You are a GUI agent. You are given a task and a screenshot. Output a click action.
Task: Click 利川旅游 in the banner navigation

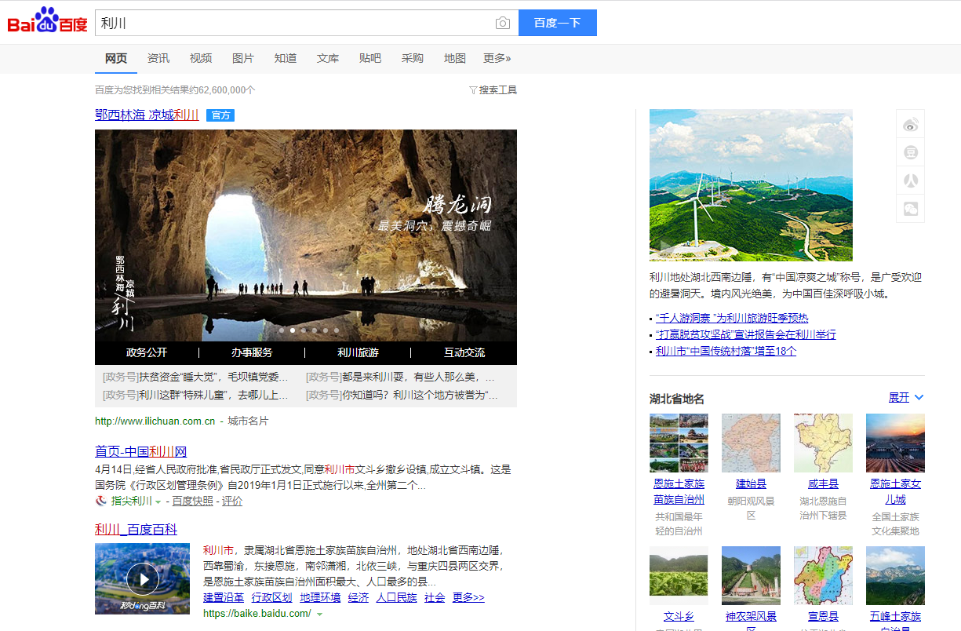point(358,352)
